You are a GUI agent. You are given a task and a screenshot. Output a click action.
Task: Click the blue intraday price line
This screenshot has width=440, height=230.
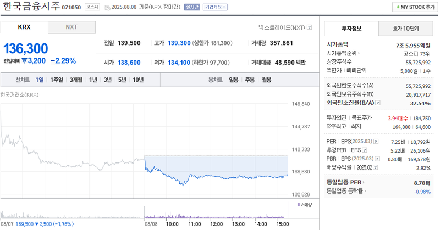[x=216, y=176]
